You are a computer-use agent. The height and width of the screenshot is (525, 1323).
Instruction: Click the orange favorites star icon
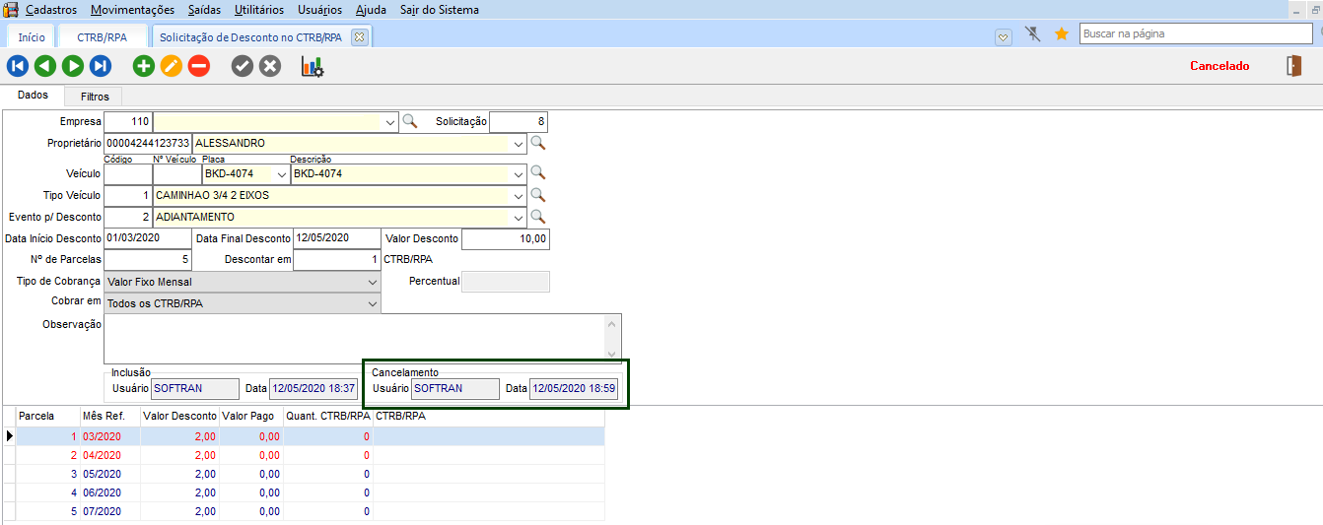click(x=1062, y=34)
